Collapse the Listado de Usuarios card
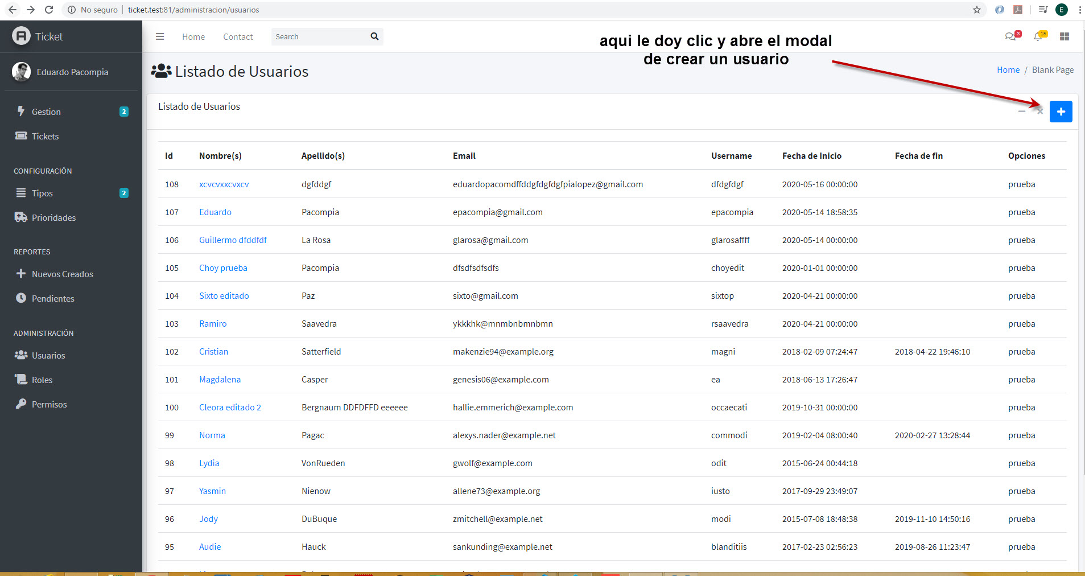This screenshot has height=576, width=1085. point(1022,112)
